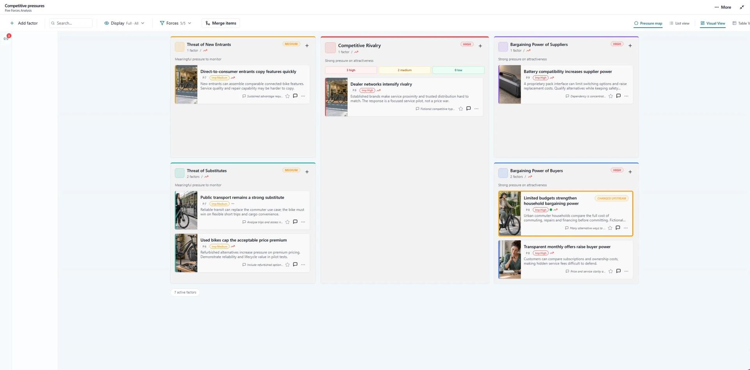750x370 pixels.
Task: Focus the Search input field
Action: 71,23
